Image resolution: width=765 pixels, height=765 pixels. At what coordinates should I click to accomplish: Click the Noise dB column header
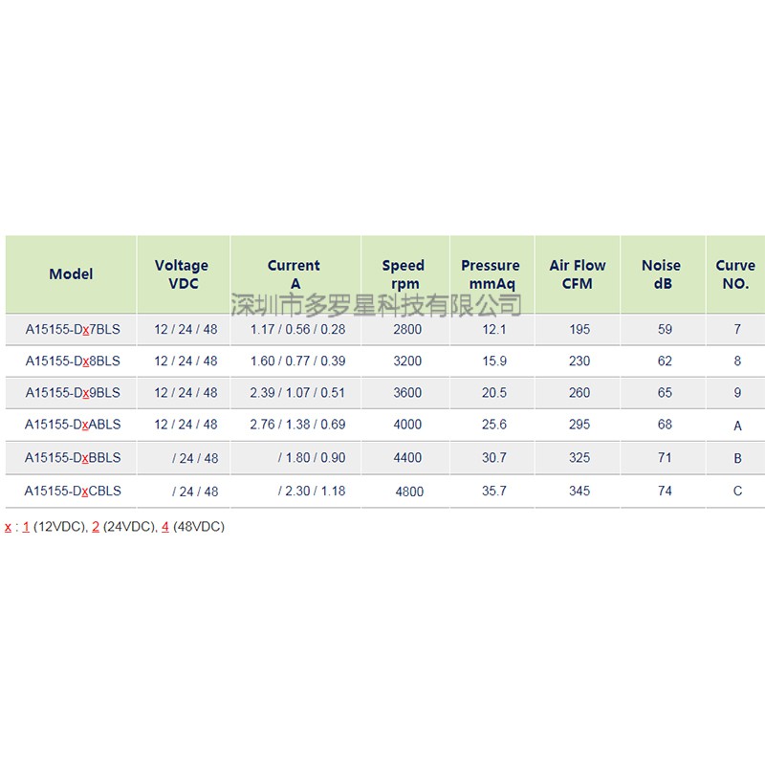tap(662, 274)
